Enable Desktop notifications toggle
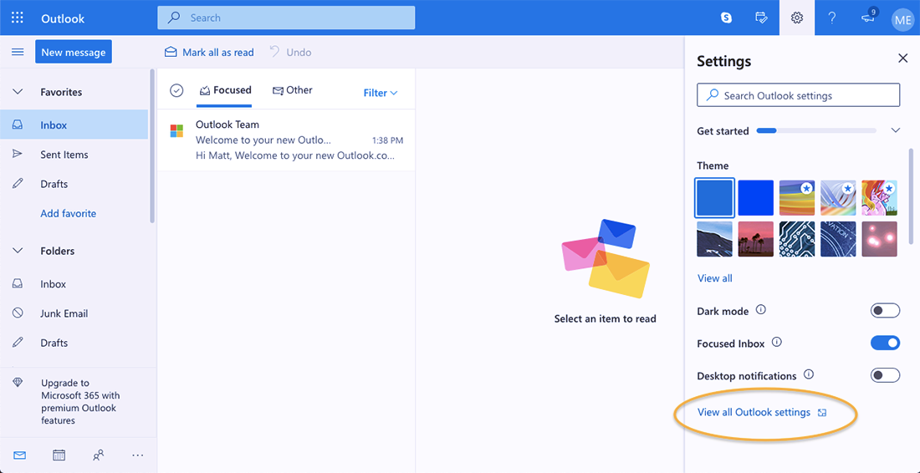Image resolution: width=920 pixels, height=473 pixels. point(885,375)
